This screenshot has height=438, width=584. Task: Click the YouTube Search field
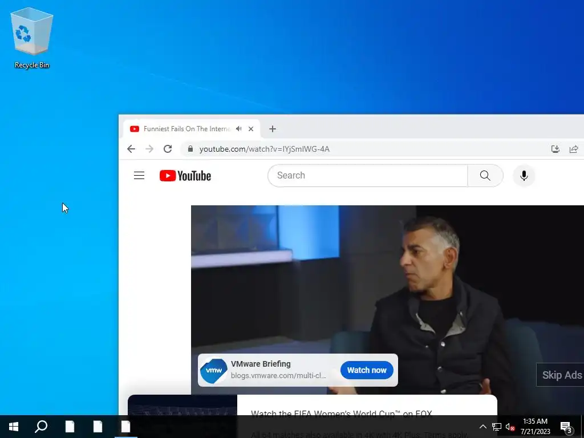[x=367, y=176]
